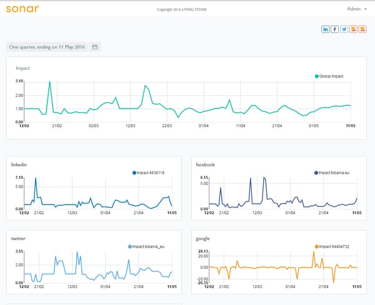
Task: Click the 'linkedin' chart title
Action: coord(19,165)
